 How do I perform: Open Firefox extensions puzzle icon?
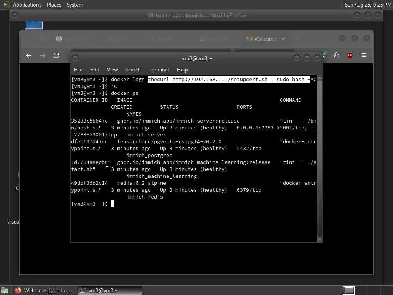pos(336,55)
